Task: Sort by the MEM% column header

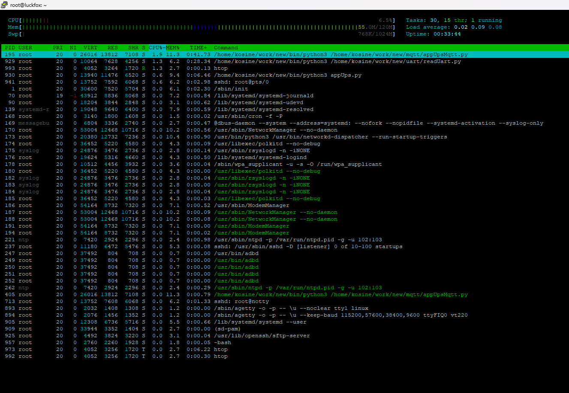Action: tap(173, 48)
